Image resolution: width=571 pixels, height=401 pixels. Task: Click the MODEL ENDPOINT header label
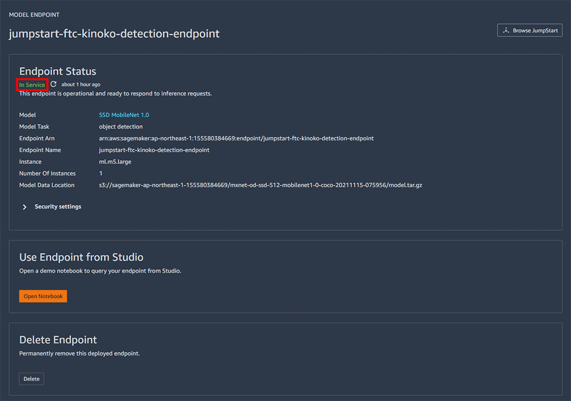[34, 15]
